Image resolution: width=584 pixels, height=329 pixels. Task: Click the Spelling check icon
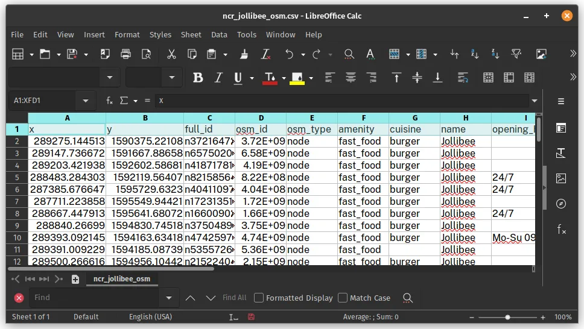370,54
